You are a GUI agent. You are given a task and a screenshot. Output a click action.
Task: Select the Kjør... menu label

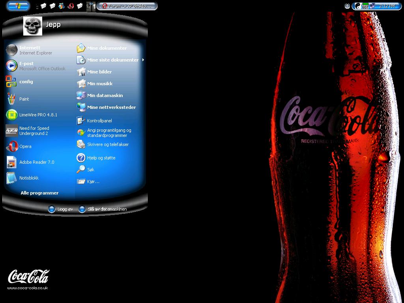point(93,181)
